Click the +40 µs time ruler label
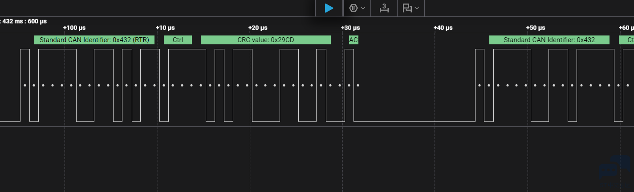Image resolution: width=634 pixels, height=192 pixels. pyautogui.click(x=443, y=28)
